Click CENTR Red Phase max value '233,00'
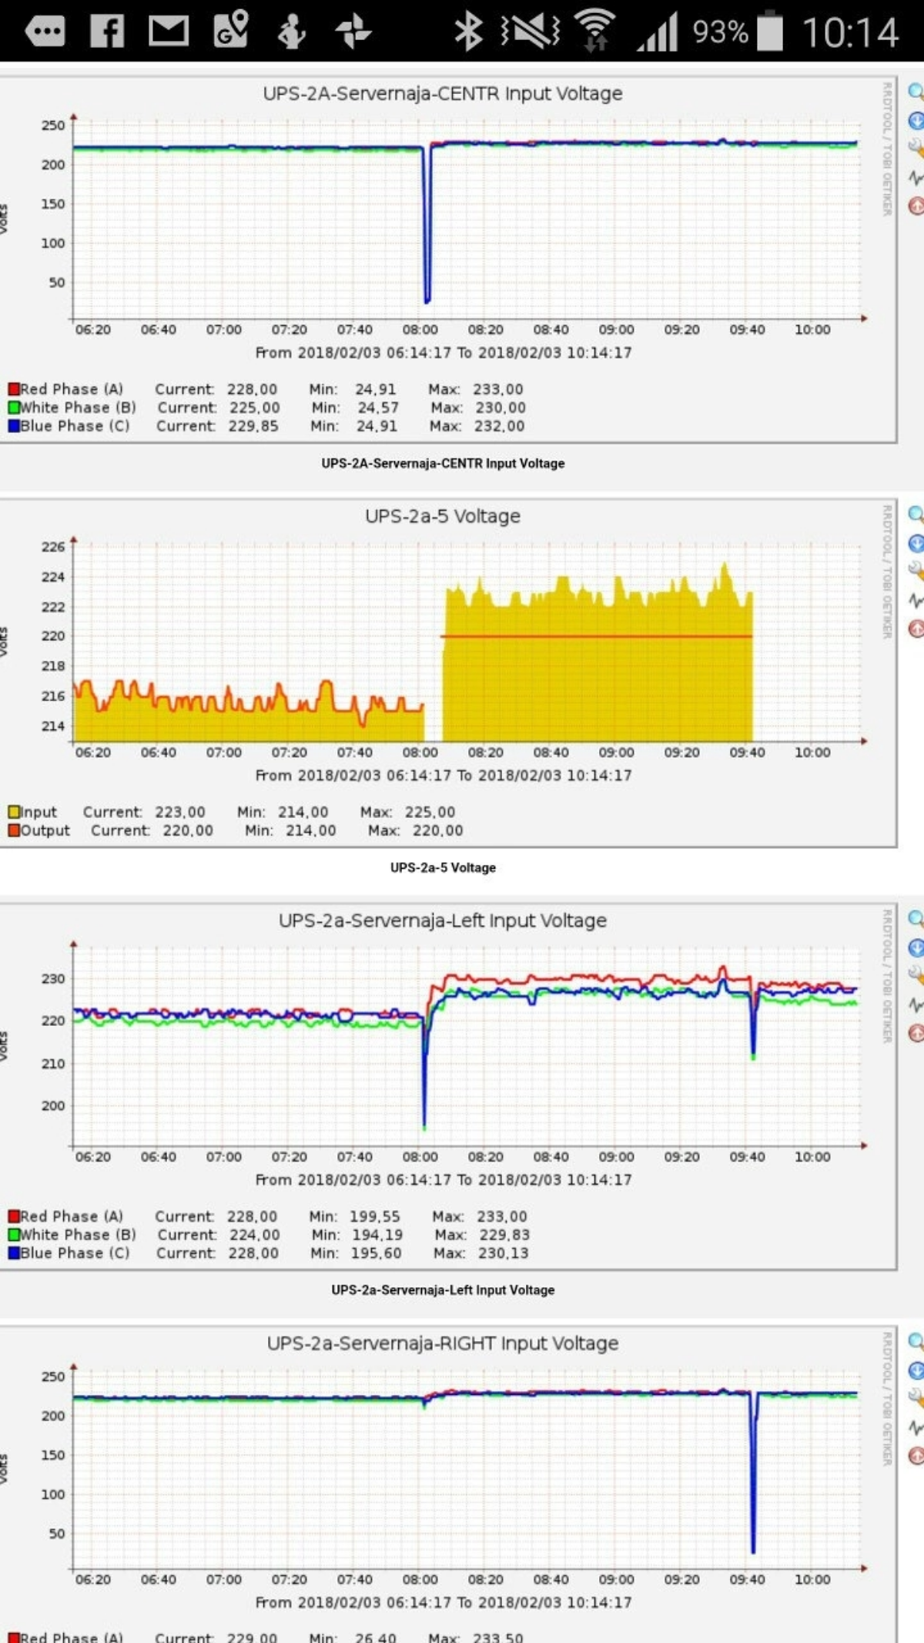This screenshot has height=1643, width=924. pyautogui.click(x=497, y=389)
